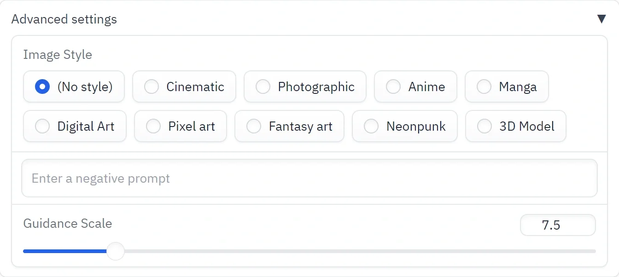Select Pixel art radio button
Image resolution: width=619 pixels, height=277 pixels.
[x=153, y=126]
